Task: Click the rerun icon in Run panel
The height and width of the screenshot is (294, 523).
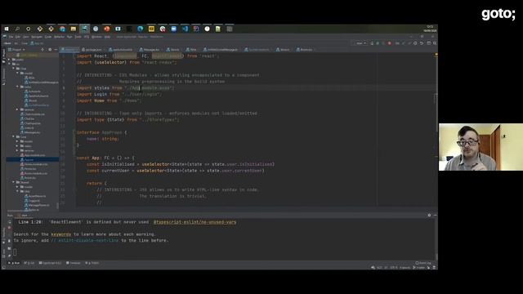Action: tap(9, 222)
